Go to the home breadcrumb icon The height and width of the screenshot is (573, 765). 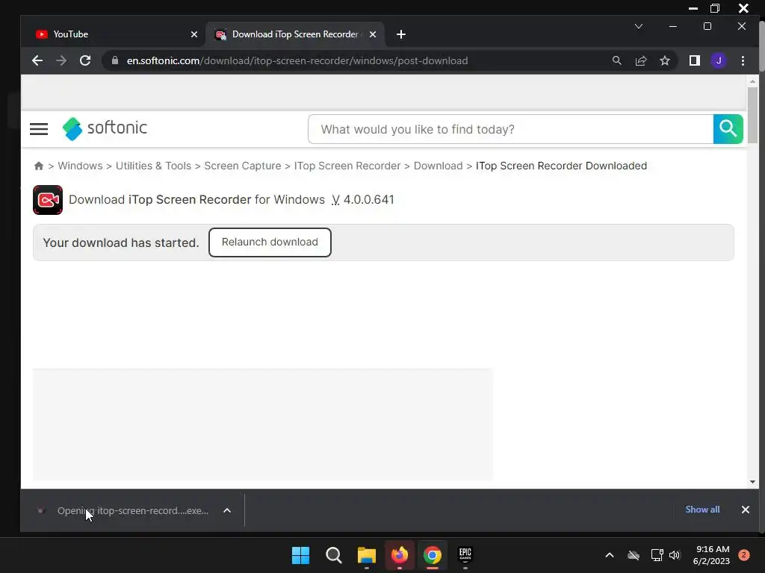click(39, 166)
